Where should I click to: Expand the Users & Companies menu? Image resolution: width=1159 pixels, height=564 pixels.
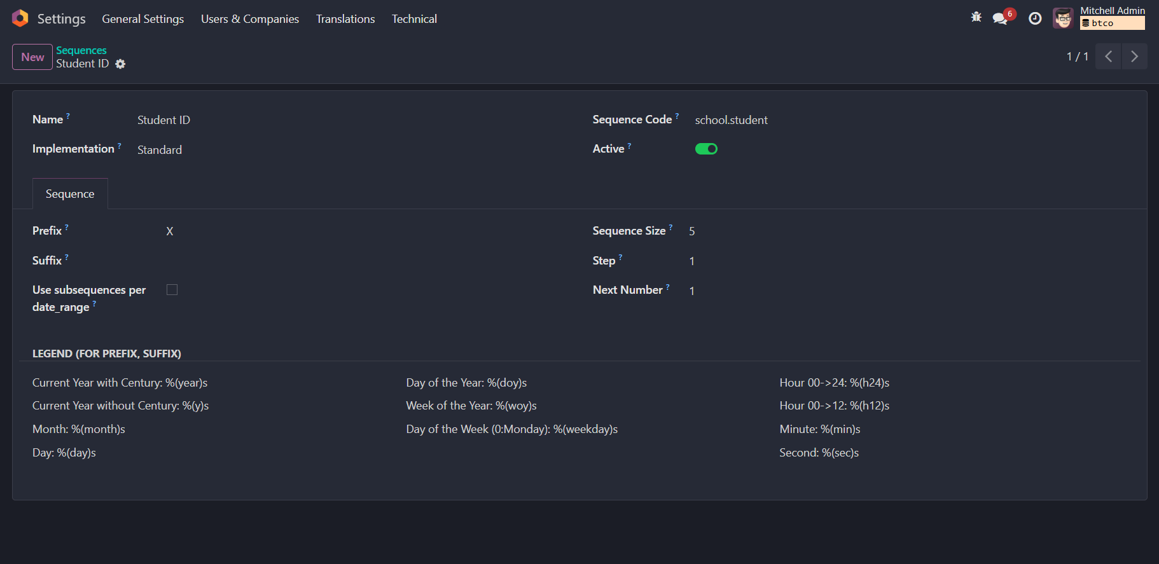tap(250, 19)
